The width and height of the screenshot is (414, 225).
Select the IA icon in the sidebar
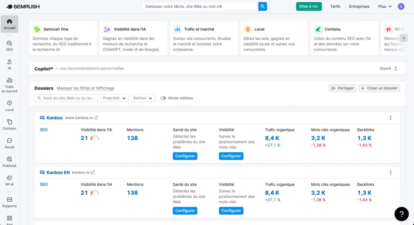pyautogui.click(x=9, y=64)
